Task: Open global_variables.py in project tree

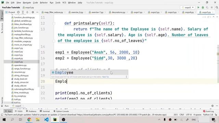Action: pos(23,21)
